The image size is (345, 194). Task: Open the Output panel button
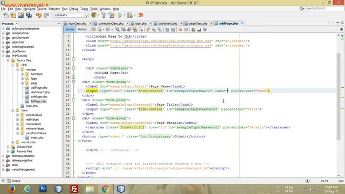(x=13, y=181)
